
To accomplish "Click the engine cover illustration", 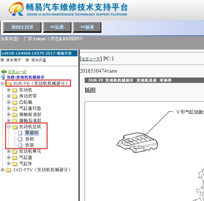I will 137,143.
